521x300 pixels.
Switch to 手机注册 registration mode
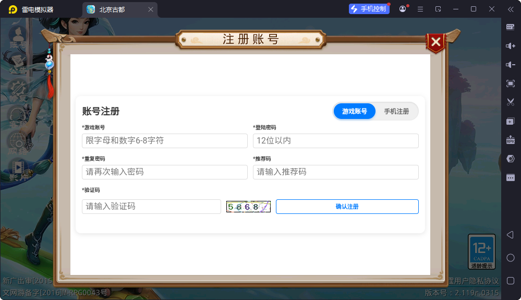396,111
